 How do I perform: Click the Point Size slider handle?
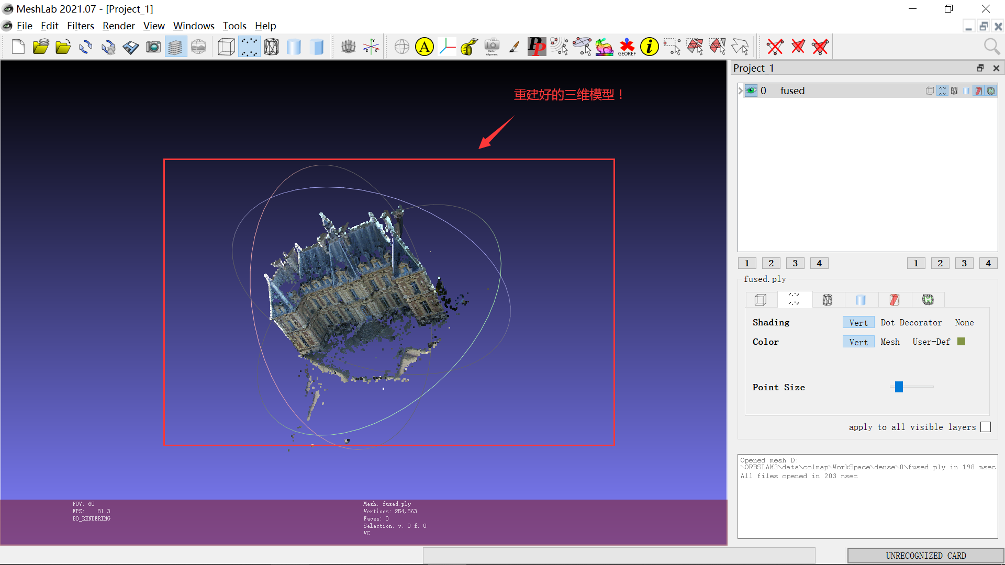899,387
